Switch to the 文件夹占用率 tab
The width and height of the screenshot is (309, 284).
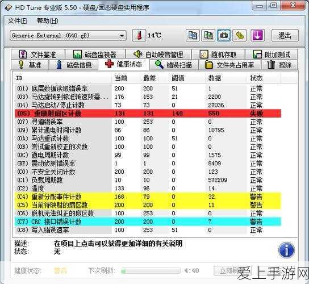pos(230,65)
